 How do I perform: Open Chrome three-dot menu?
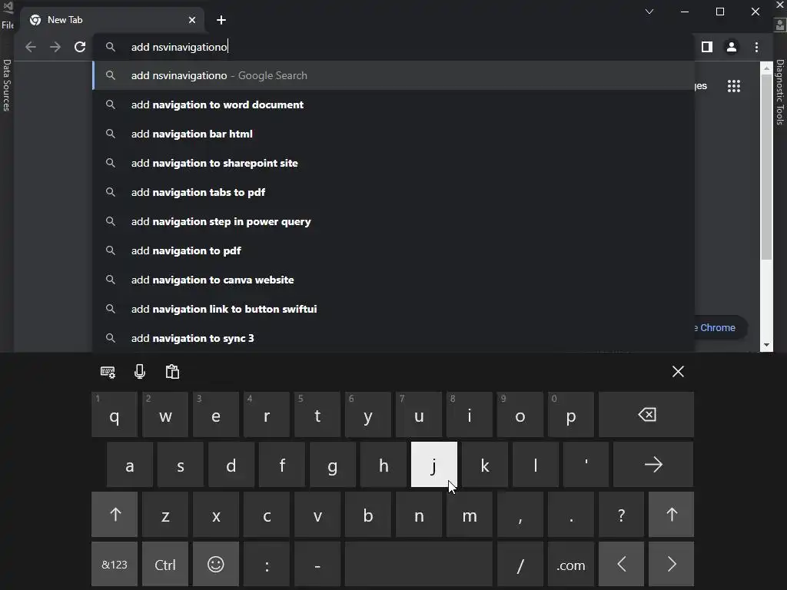[756, 47]
